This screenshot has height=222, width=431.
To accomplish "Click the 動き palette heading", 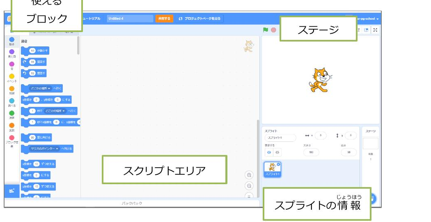I will click(x=24, y=41).
